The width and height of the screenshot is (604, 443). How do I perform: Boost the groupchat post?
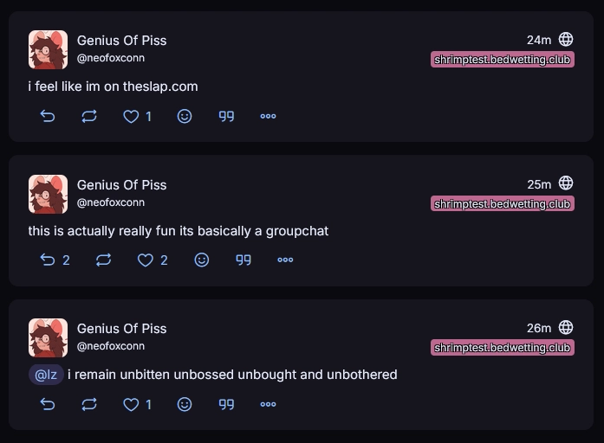tap(103, 260)
